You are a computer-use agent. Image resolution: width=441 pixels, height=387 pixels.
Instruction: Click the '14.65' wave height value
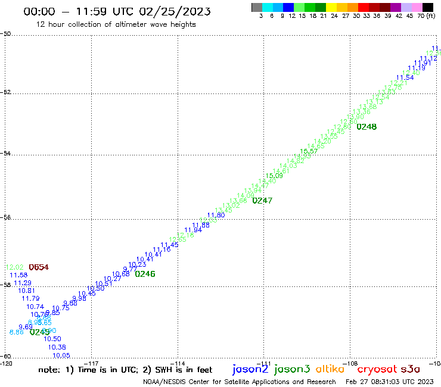(316, 146)
